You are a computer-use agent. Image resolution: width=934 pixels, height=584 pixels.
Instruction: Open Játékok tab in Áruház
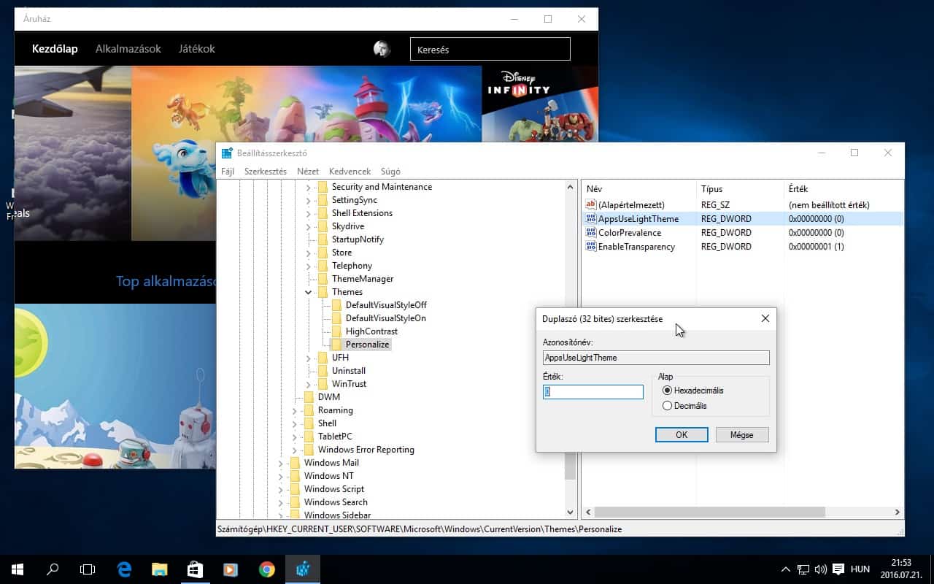[x=196, y=49]
